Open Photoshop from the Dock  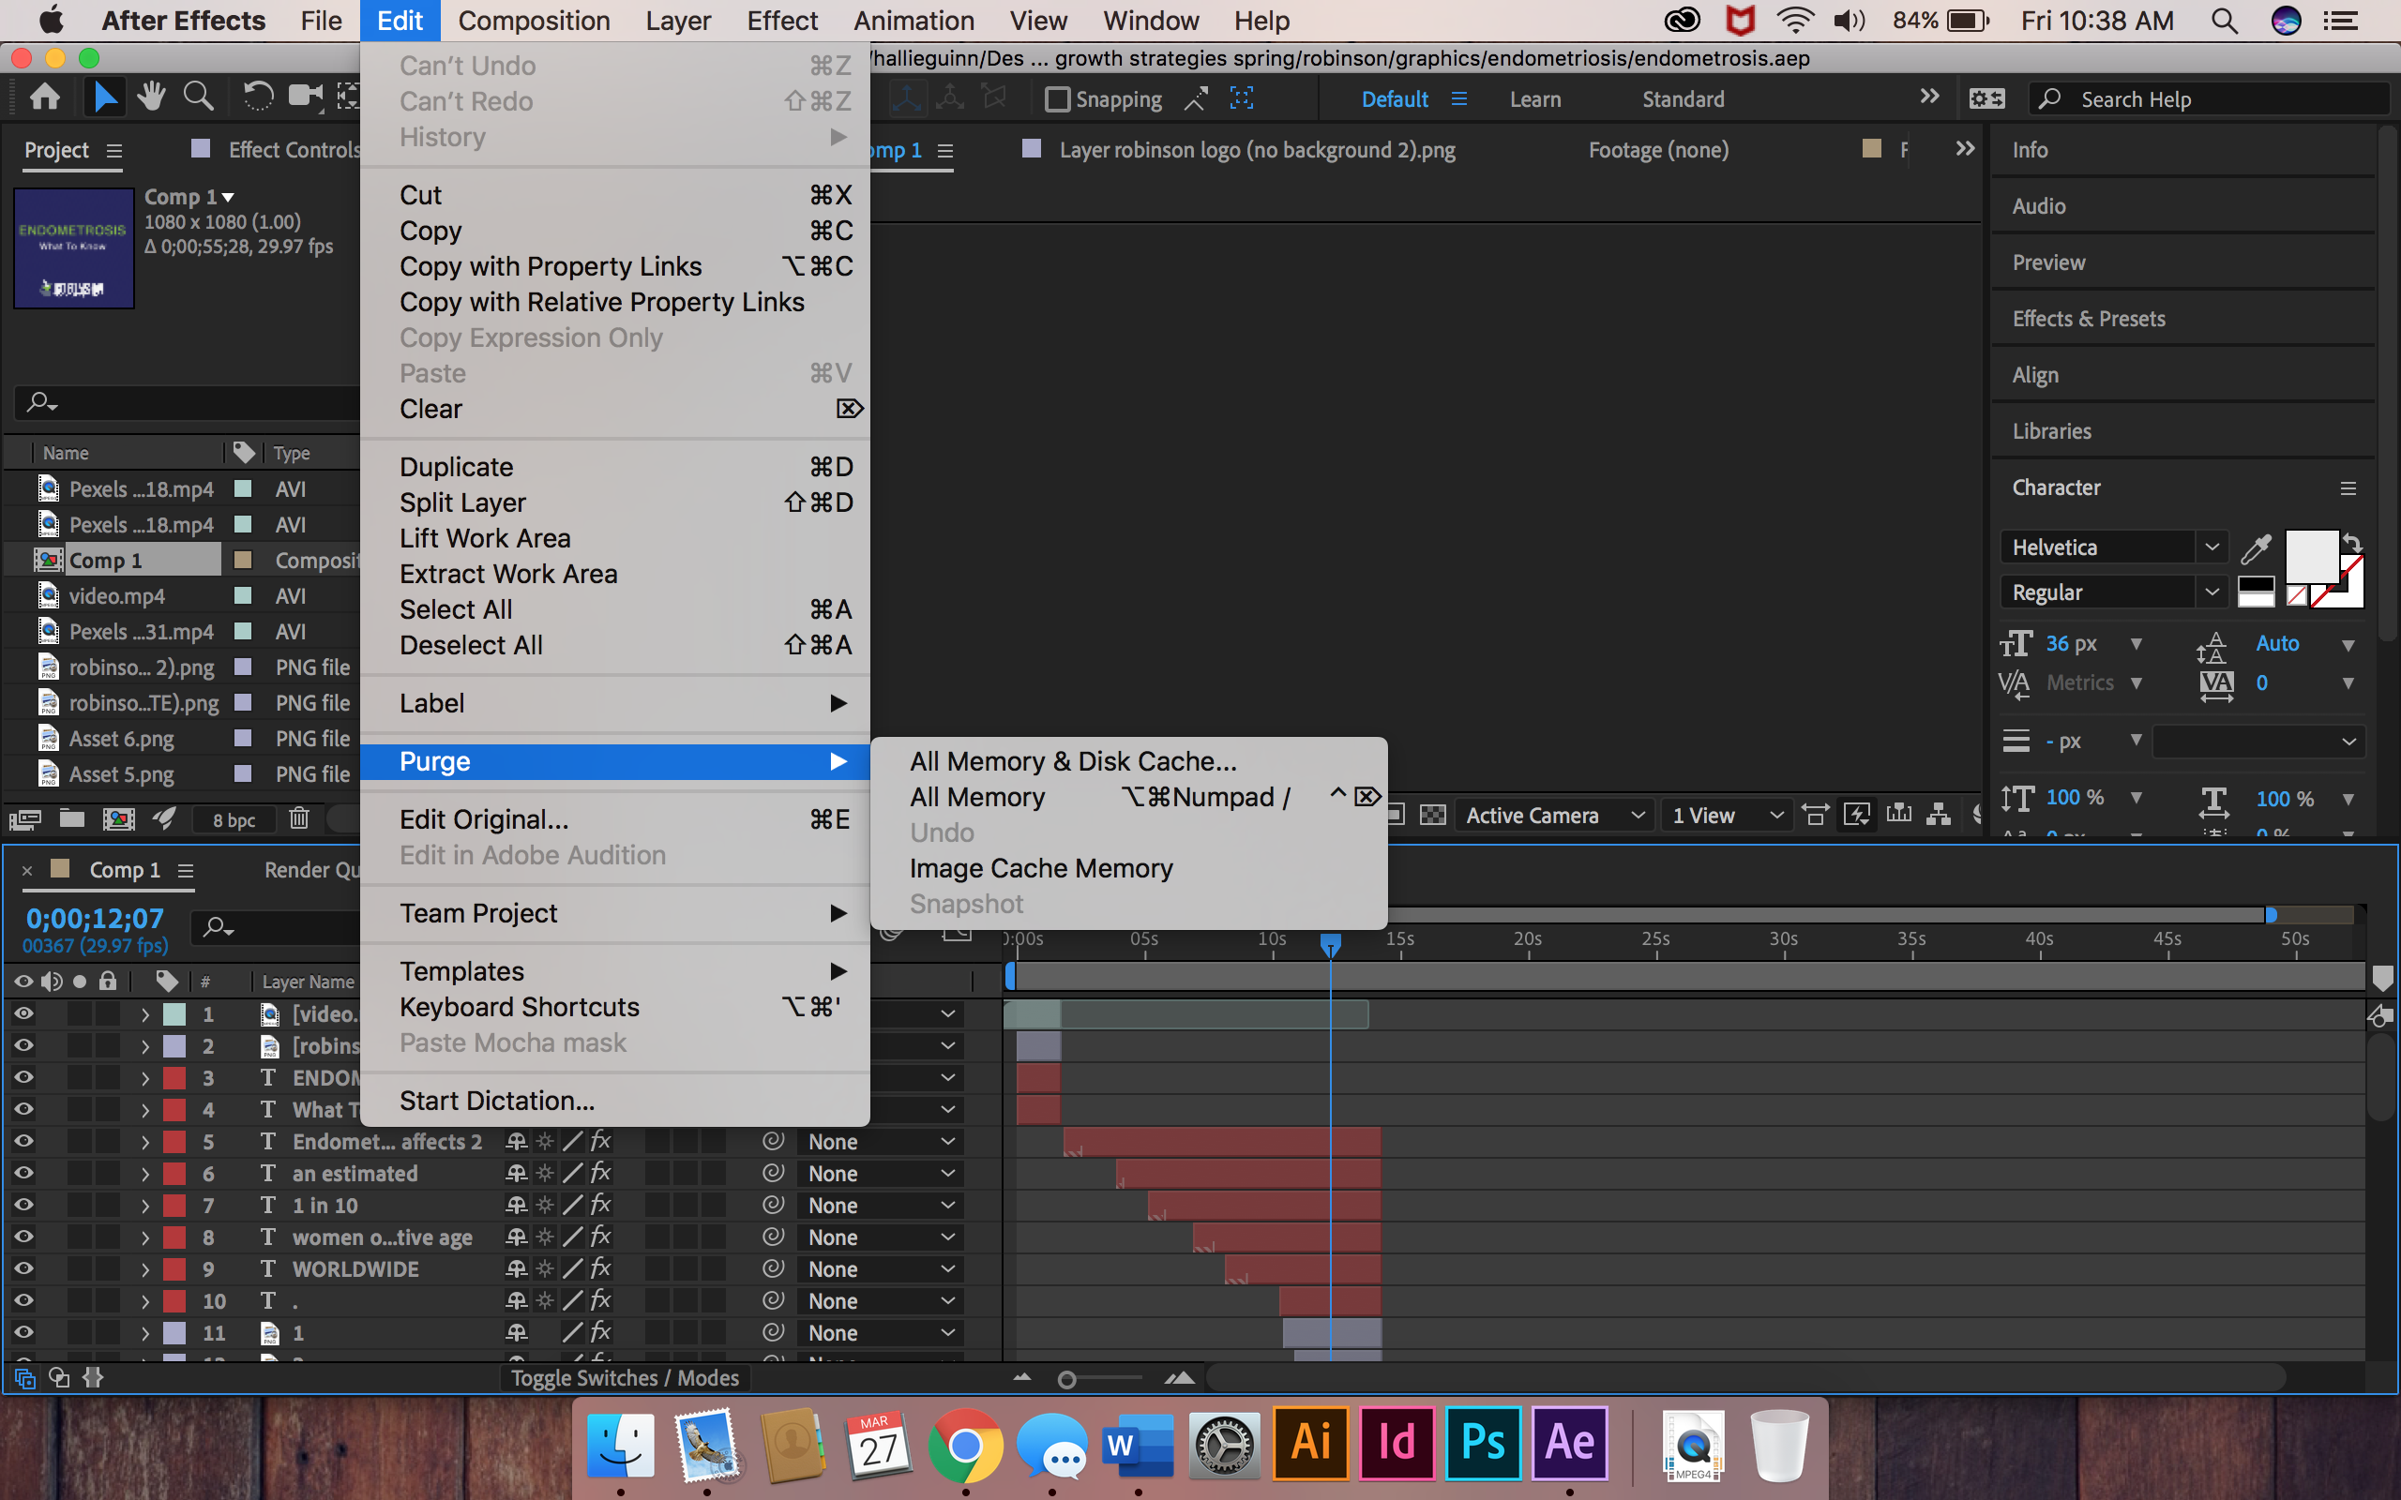1482,1445
